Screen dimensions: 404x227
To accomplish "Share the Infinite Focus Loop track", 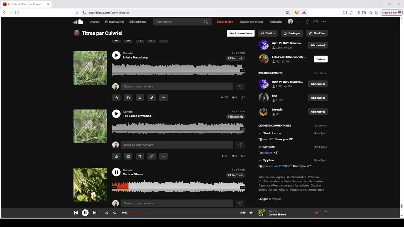I will click(x=116, y=98).
